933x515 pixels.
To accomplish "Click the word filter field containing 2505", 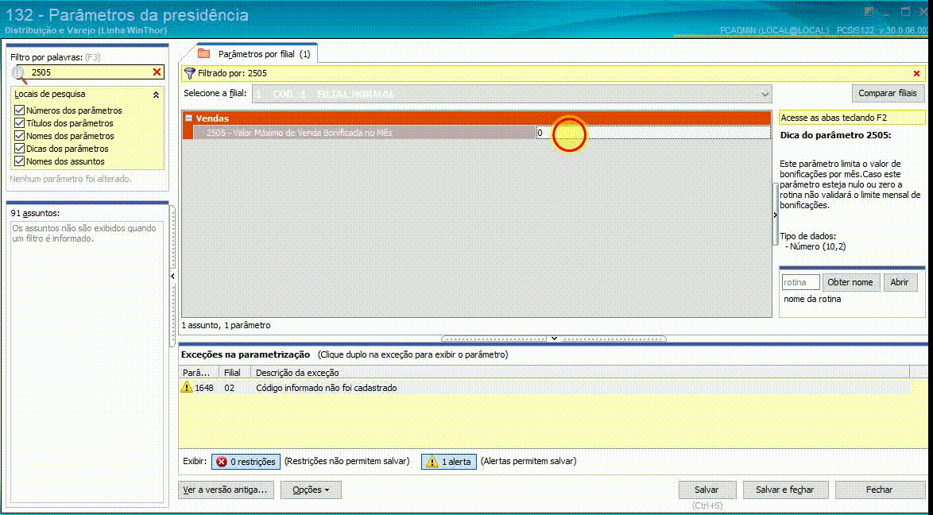I will coord(89,72).
